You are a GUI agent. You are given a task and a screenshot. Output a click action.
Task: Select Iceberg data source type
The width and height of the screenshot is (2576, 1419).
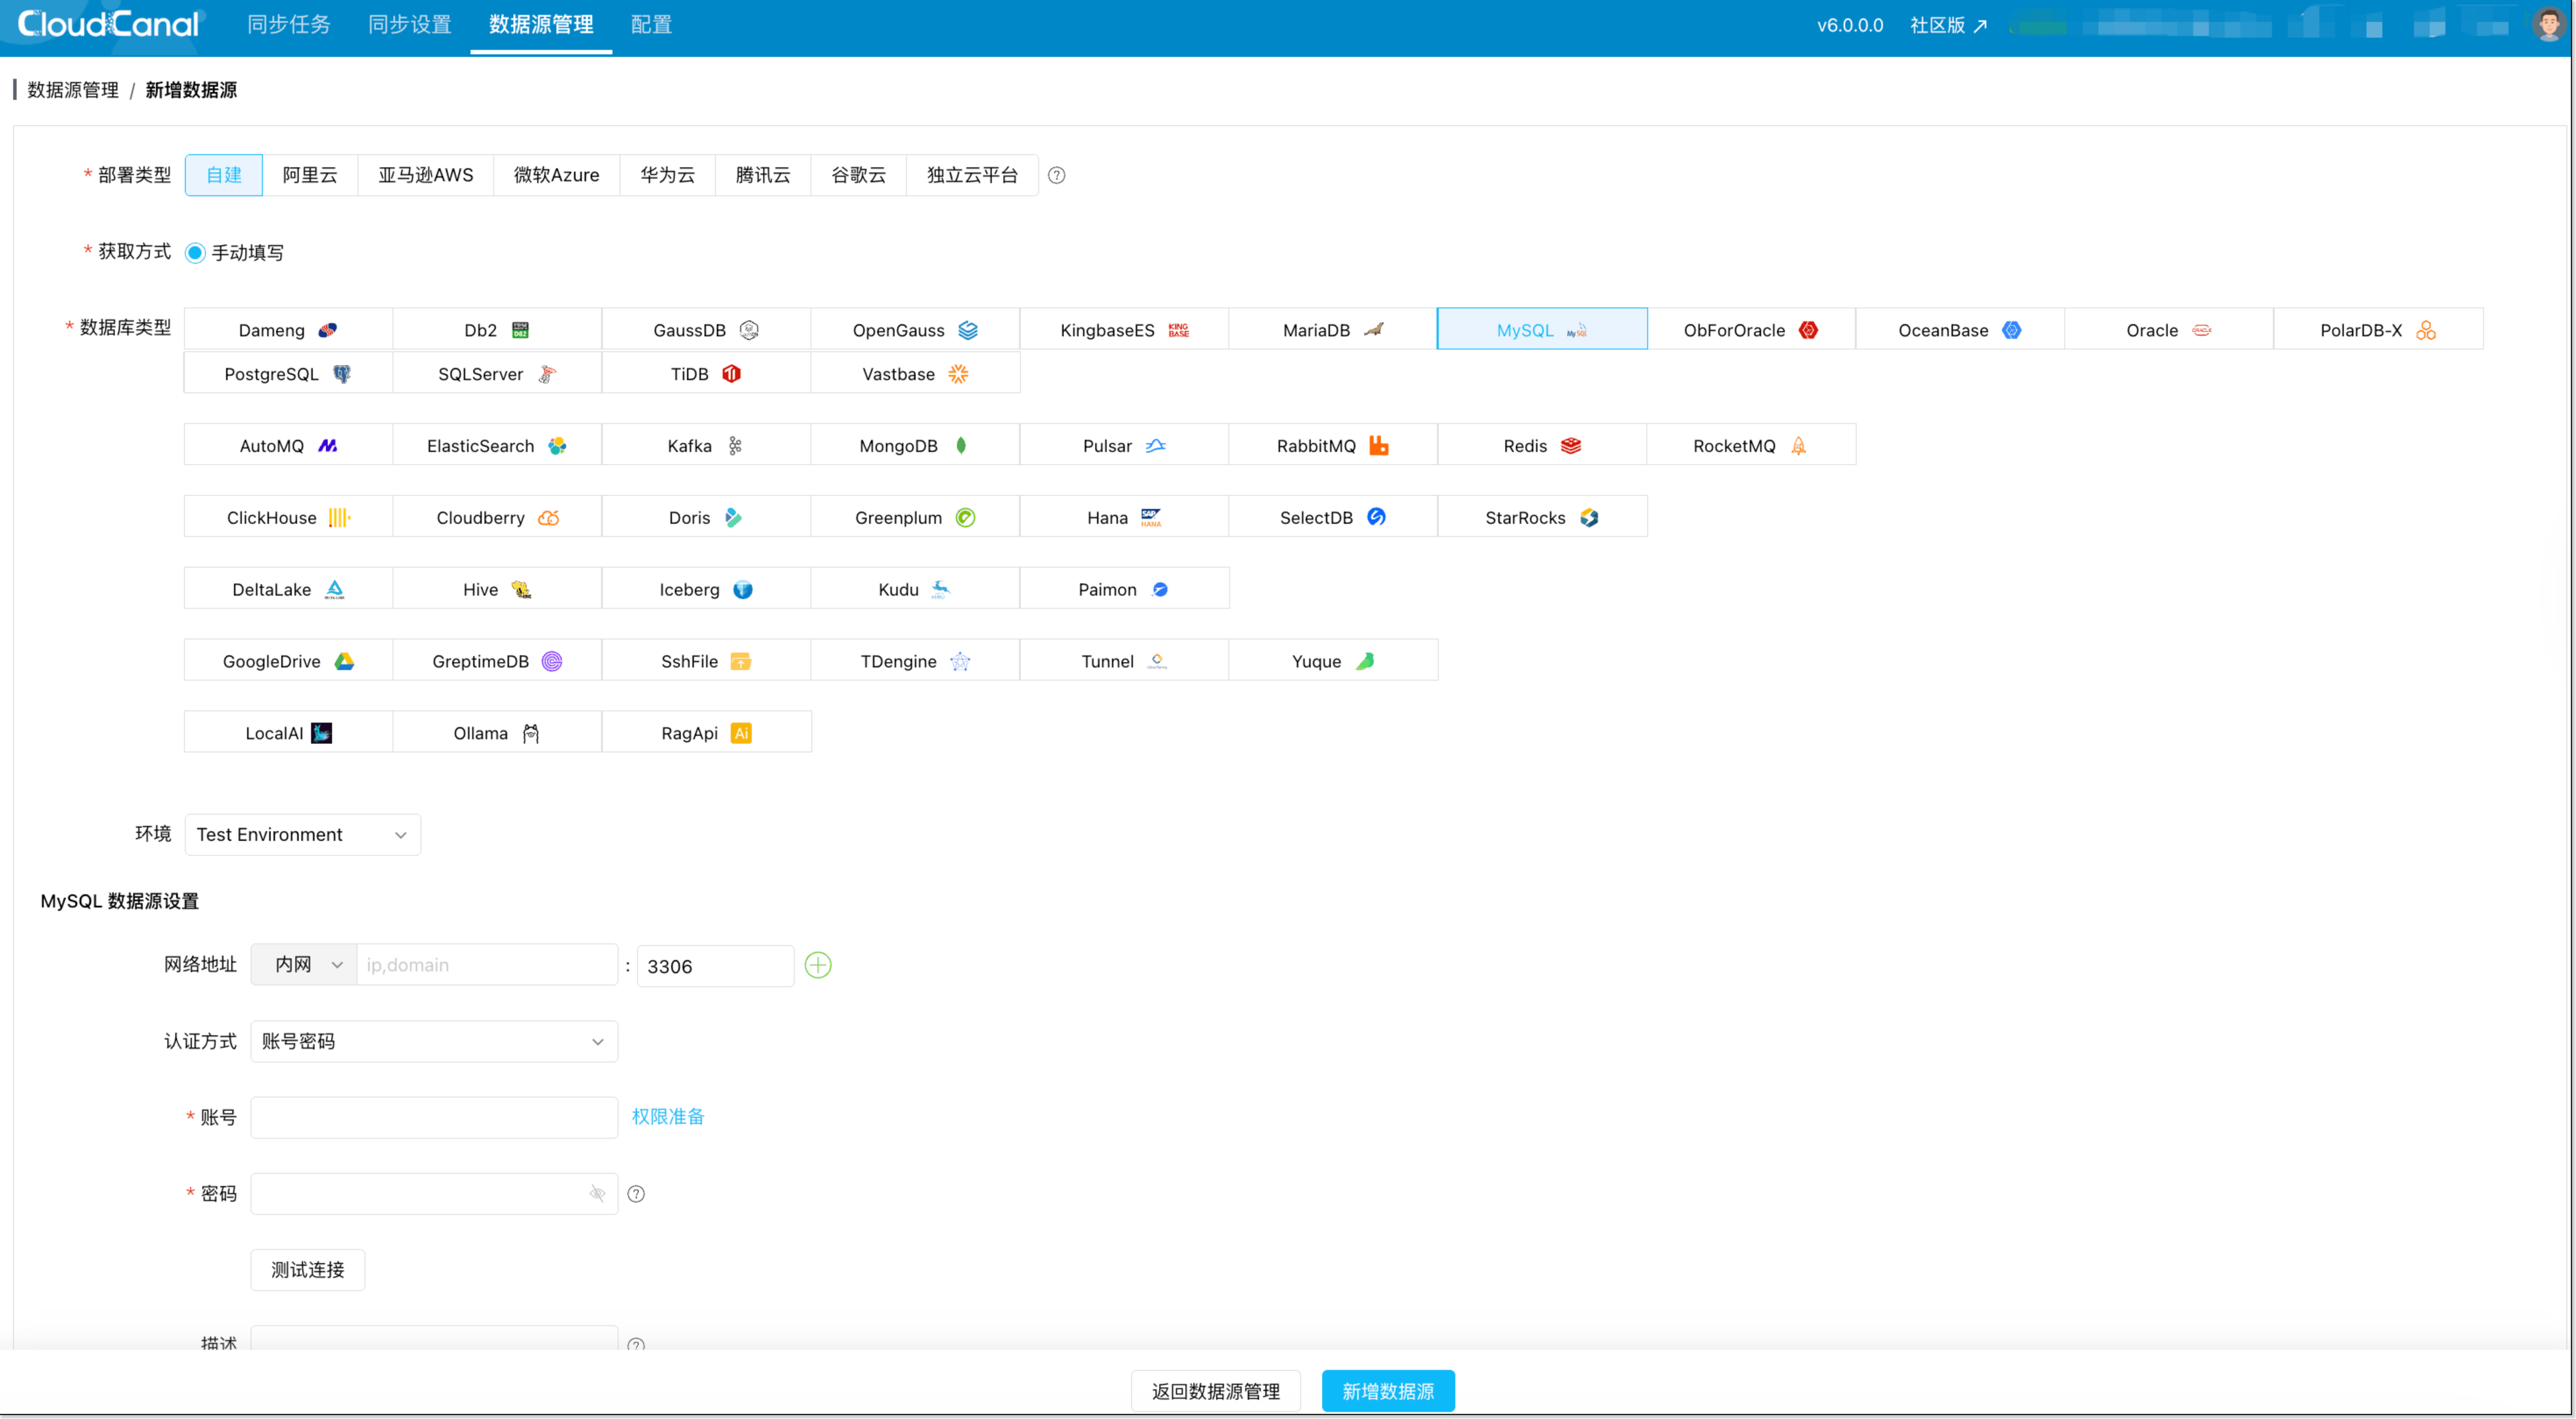706,590
